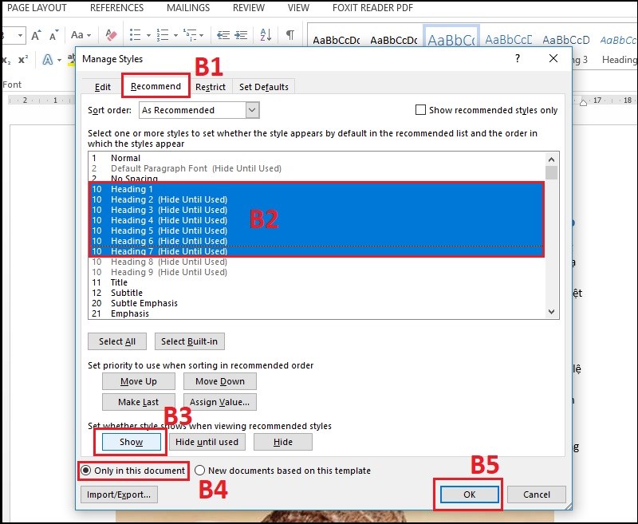Image resolution: width=638 pixels, height=524 pixels.
Task: Select the Heading 1 row
Action: (317, 189)
